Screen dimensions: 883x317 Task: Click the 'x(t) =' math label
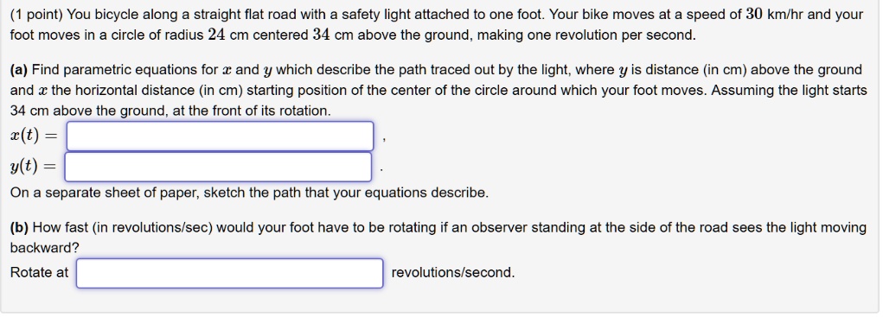(x=33, y=136)
